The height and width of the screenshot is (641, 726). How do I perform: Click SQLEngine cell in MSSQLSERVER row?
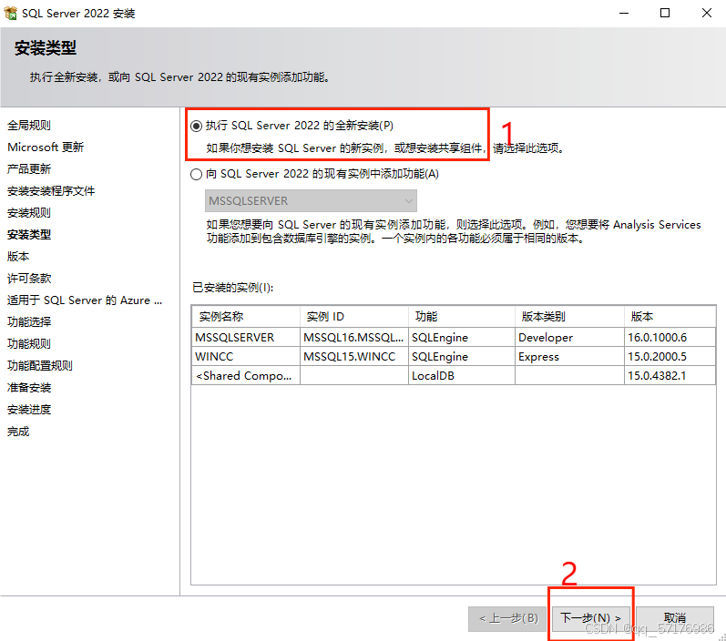coord(462,338)
